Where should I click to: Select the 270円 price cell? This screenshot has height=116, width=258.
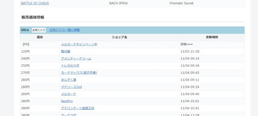click(x=40, y=73)
